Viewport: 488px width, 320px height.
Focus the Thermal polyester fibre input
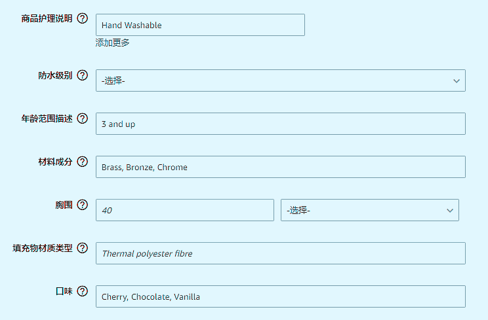pyautogui.click(x=280, y=253)
